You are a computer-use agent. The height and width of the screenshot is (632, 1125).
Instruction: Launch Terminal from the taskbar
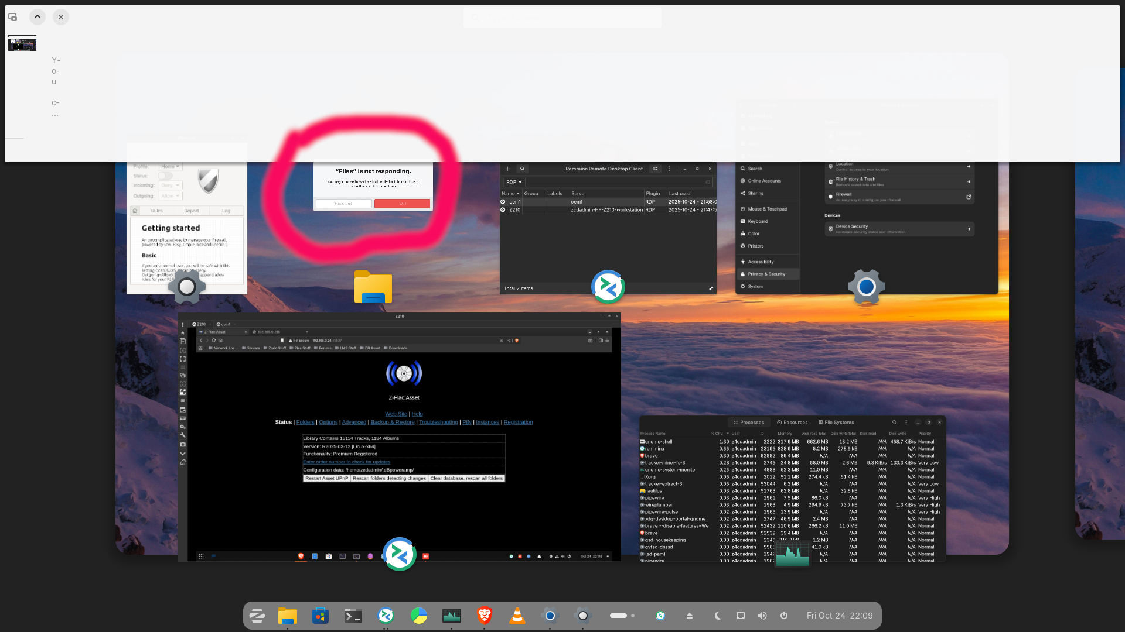(x=353, y=616)
